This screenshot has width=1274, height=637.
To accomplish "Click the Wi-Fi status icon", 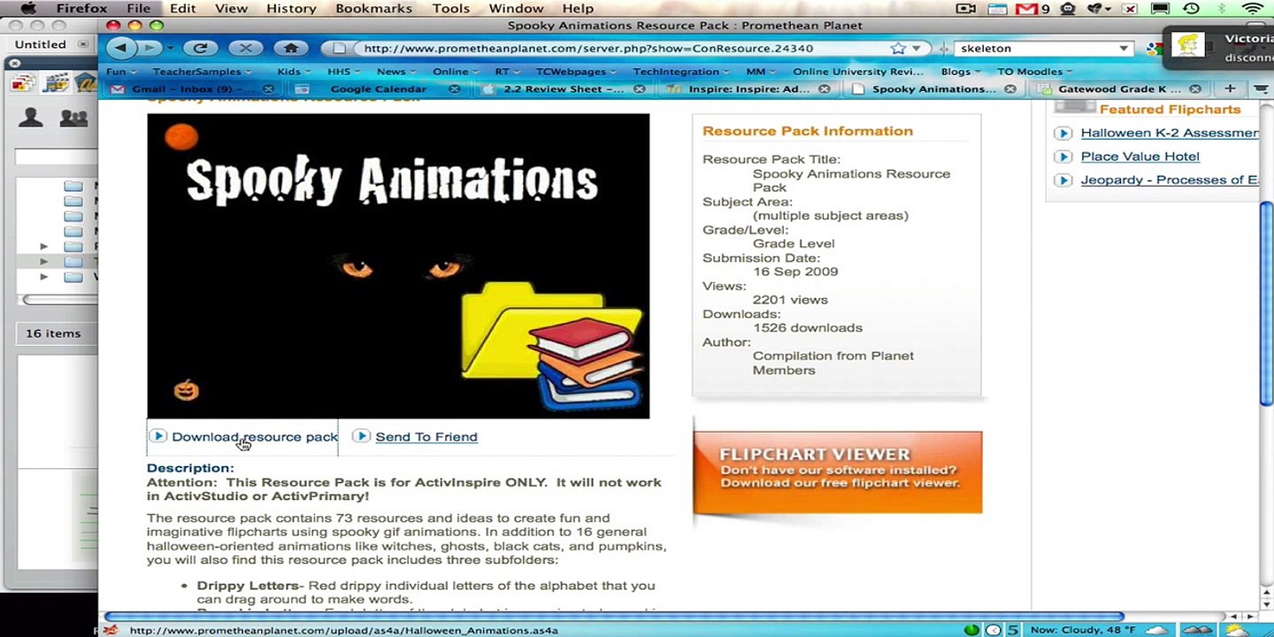I will 1253,9.
